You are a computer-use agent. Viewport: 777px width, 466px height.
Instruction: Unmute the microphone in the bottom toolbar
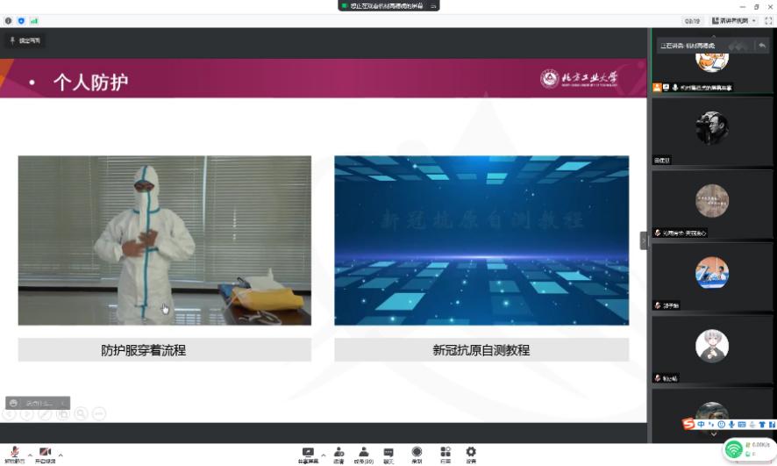point(14,451)
